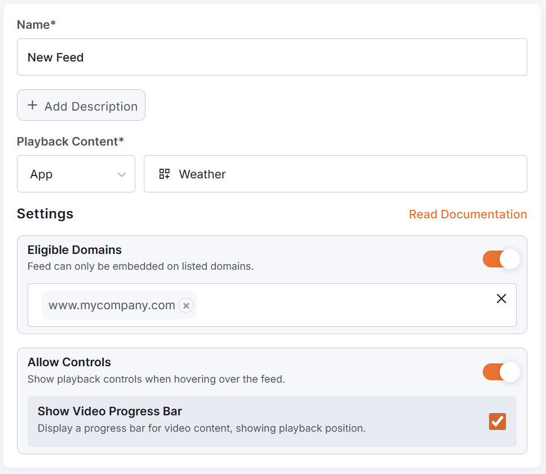Open the App playback content type dropdown

click(76, 174)
